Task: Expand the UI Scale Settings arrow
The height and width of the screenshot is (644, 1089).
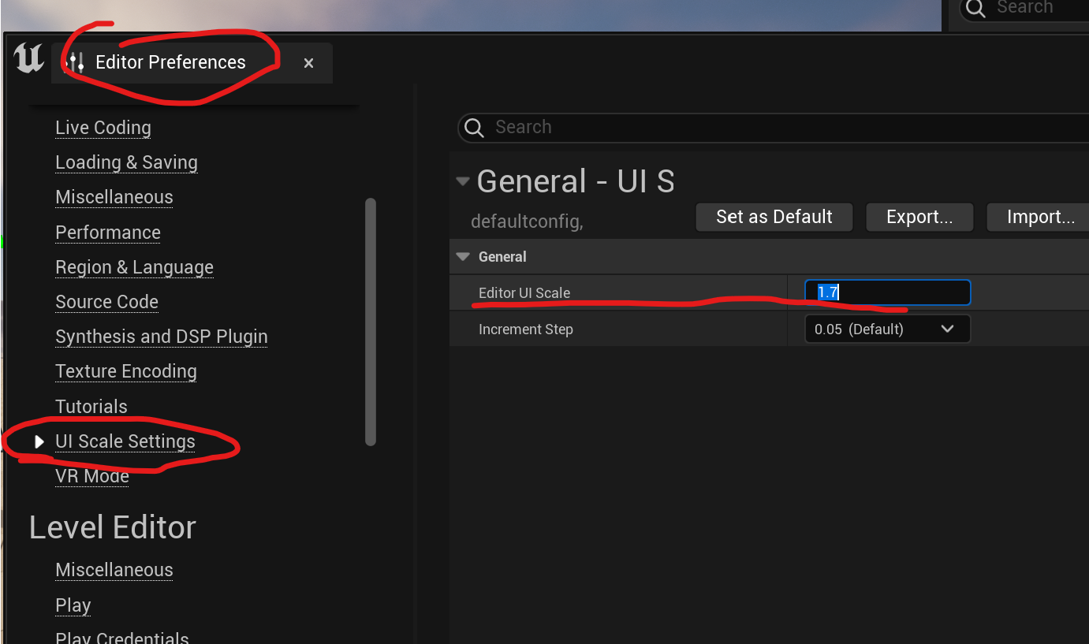Action: click(39, 441)
